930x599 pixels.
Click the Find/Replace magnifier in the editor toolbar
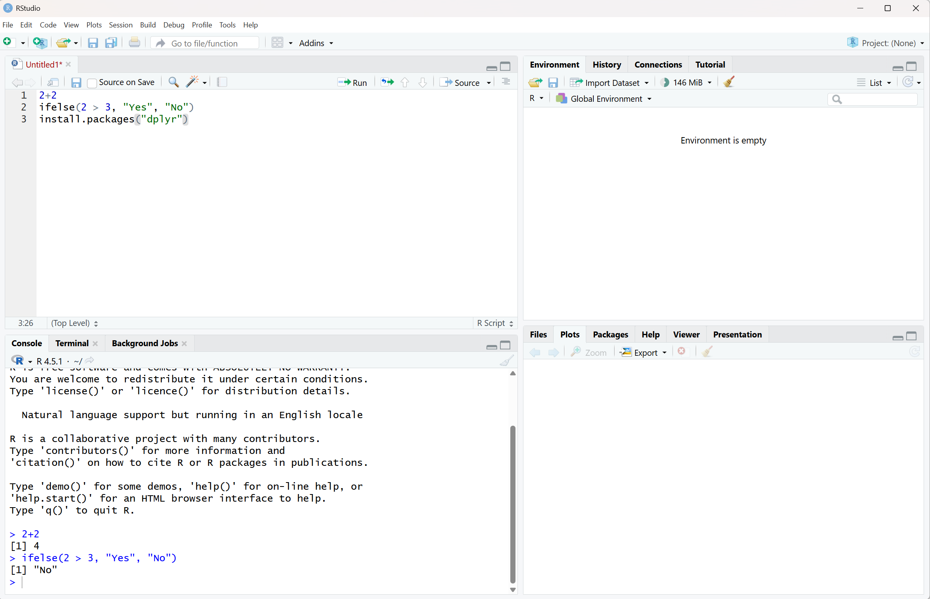click(173, 82)
